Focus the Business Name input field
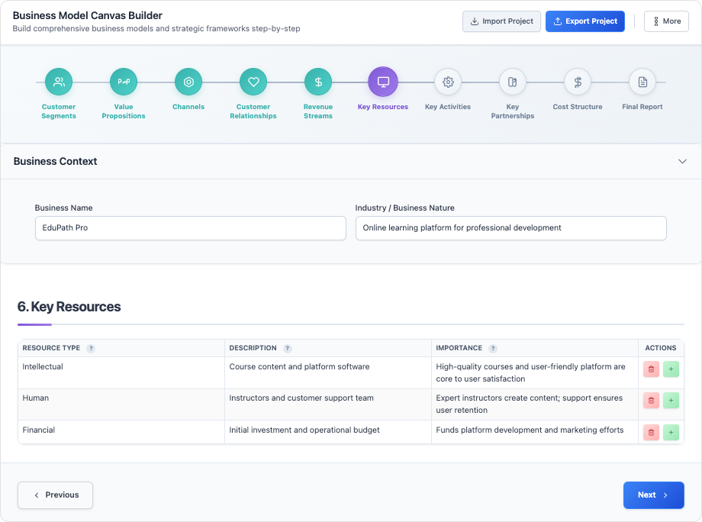Screen dimensions: 702x522 (191, 228)
